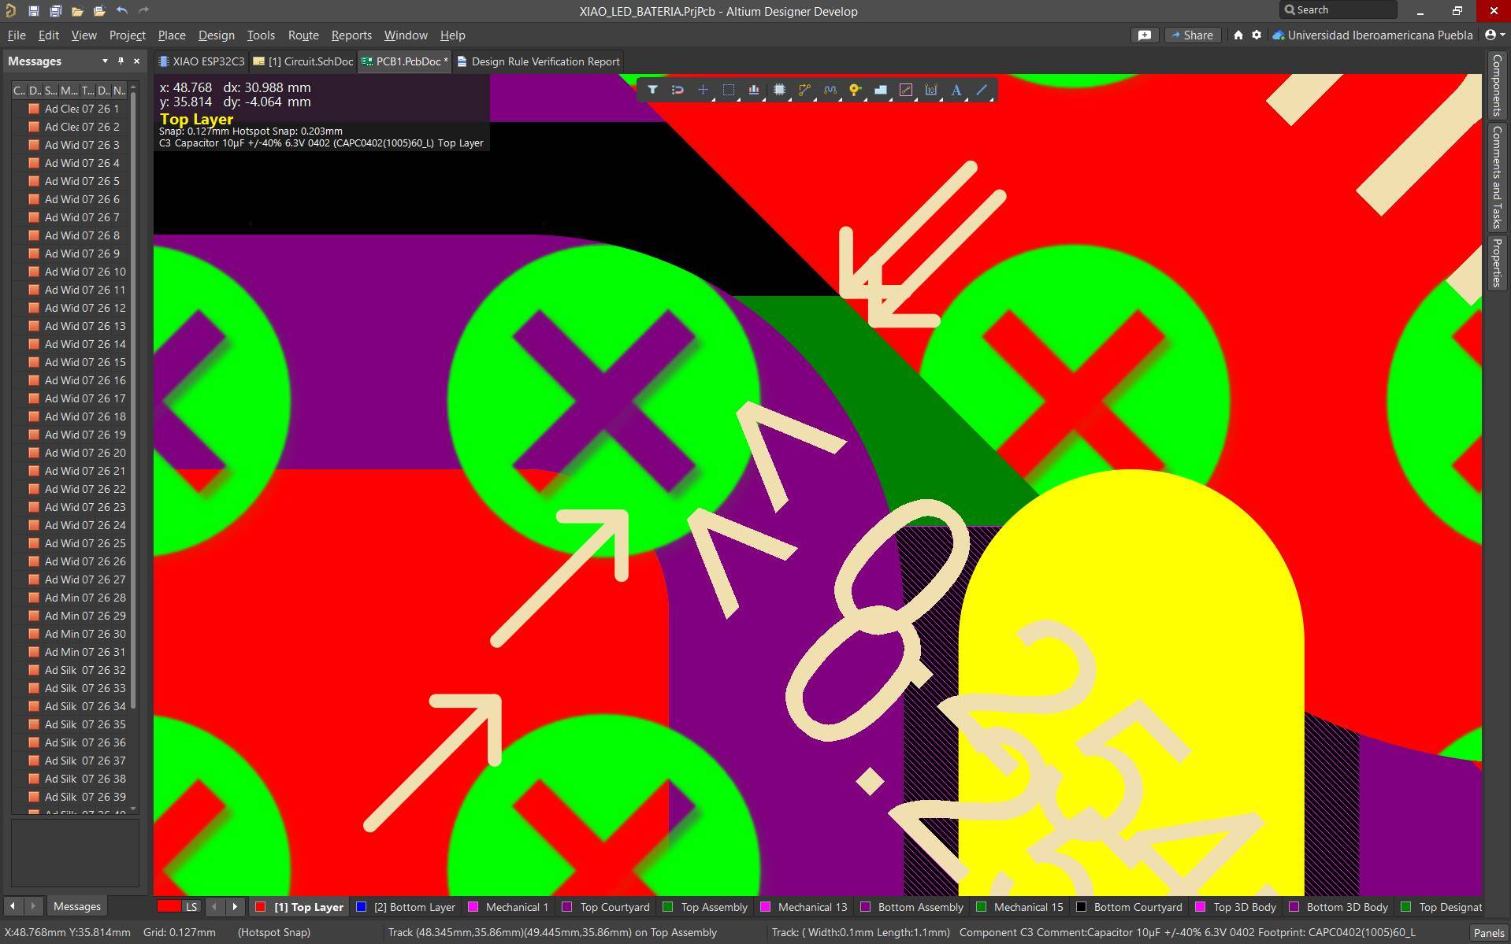Image resolution: width=1511 pixels, height=944 pixels.
Task: Open the Align objects tool
Action: [754, 90]
